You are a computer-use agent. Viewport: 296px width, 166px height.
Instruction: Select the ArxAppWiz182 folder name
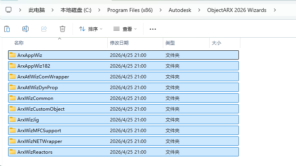34,66
